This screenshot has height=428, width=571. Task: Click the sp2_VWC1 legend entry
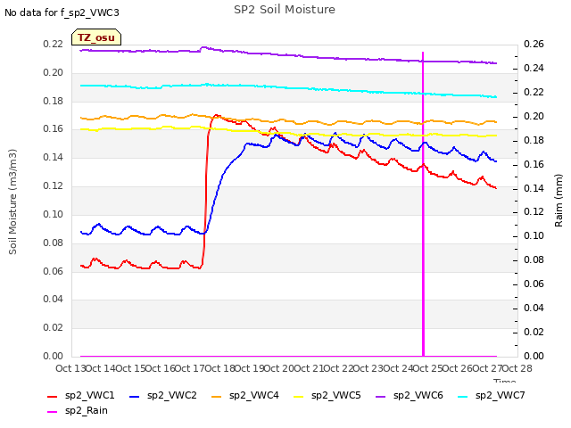(81, 396)
